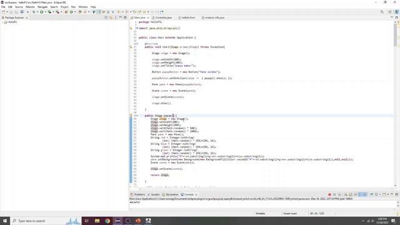Switch to the Main.java editor tab

(139, 17)
